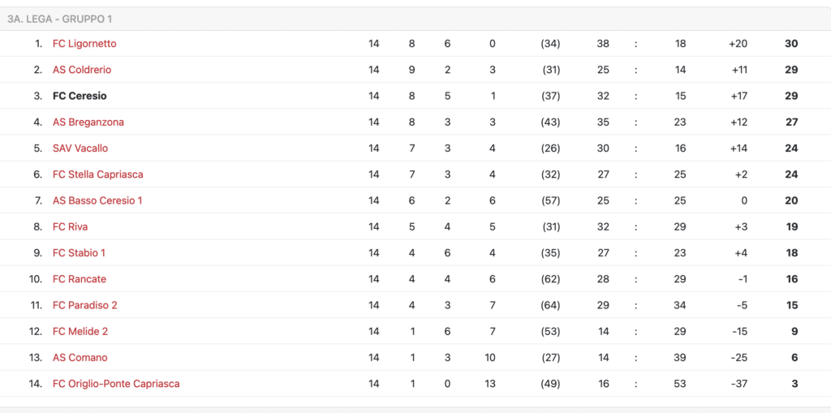
Task: Open the FC Riva team link
Action: 70,227
